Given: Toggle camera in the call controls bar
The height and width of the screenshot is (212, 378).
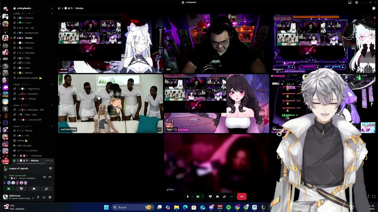Looking at the screenshot, I should (198, 196).
